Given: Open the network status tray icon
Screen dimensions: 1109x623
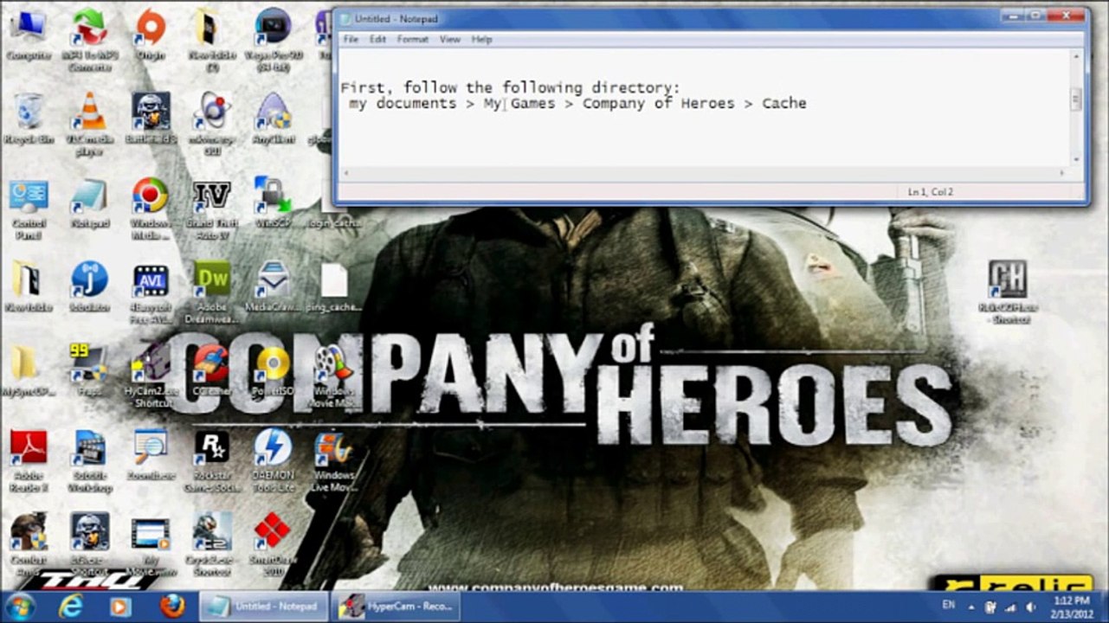Looking at the screenshot, I should [1010, 607].
